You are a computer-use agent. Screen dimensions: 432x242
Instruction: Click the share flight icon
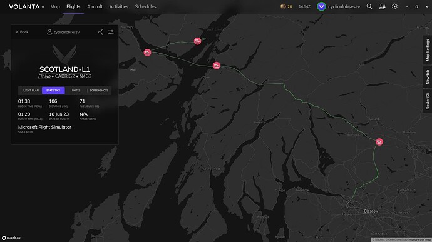[x=101, y=33]
